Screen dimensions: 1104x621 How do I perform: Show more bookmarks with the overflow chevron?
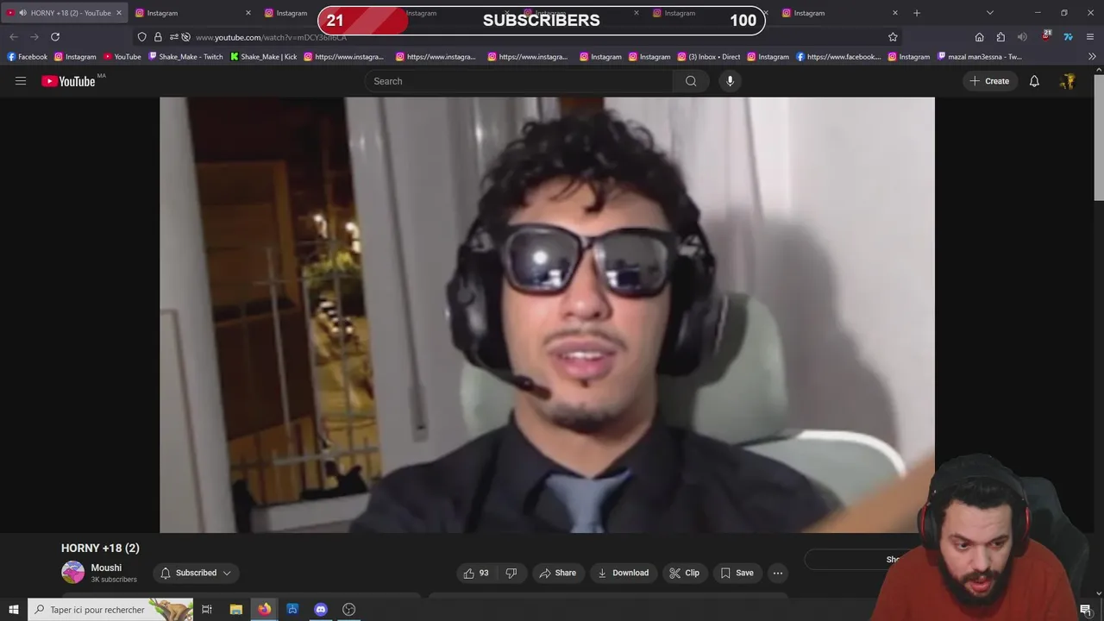1092,57
